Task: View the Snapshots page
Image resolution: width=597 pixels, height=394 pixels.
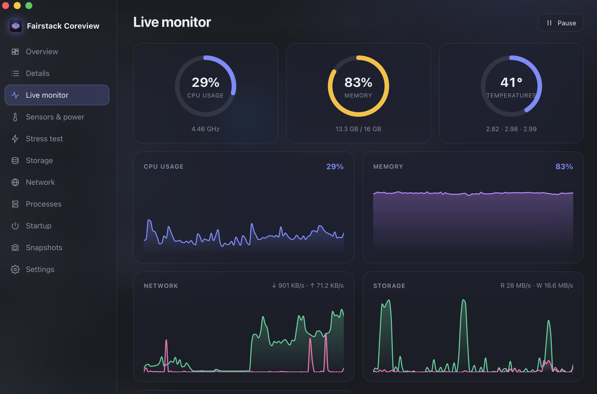Action: point(57,248)
